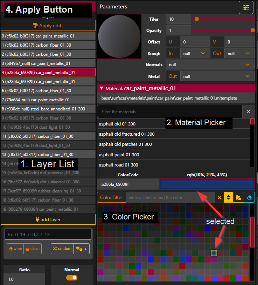This screenshot has width=258, height=285.
Task: Click the color sort up-down arrows icon
Action: click(228, 197)
